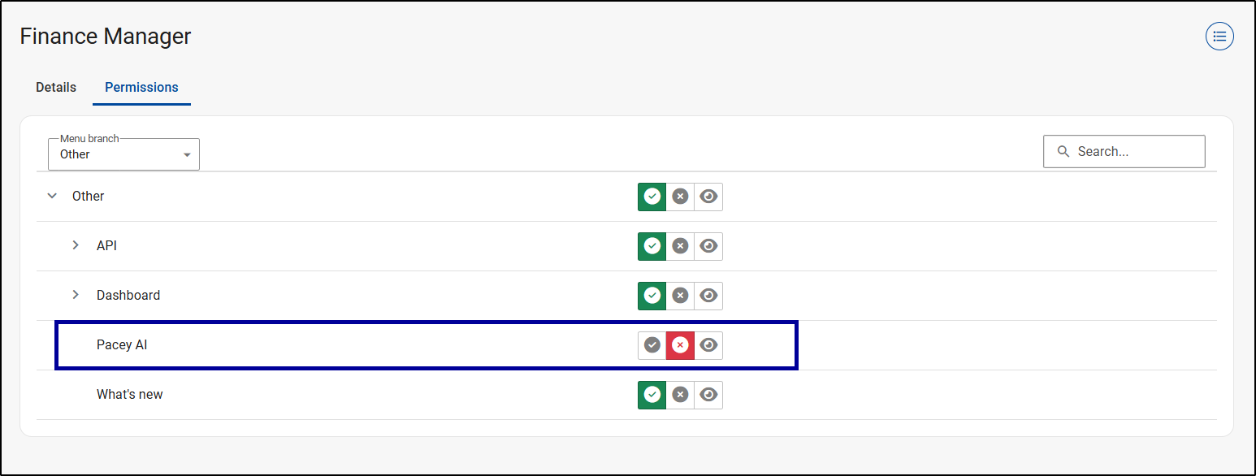The height and width of the screenshot is (476, 1256).
Task: Expand the Dashboard tree node
Action: coord(76,295)
